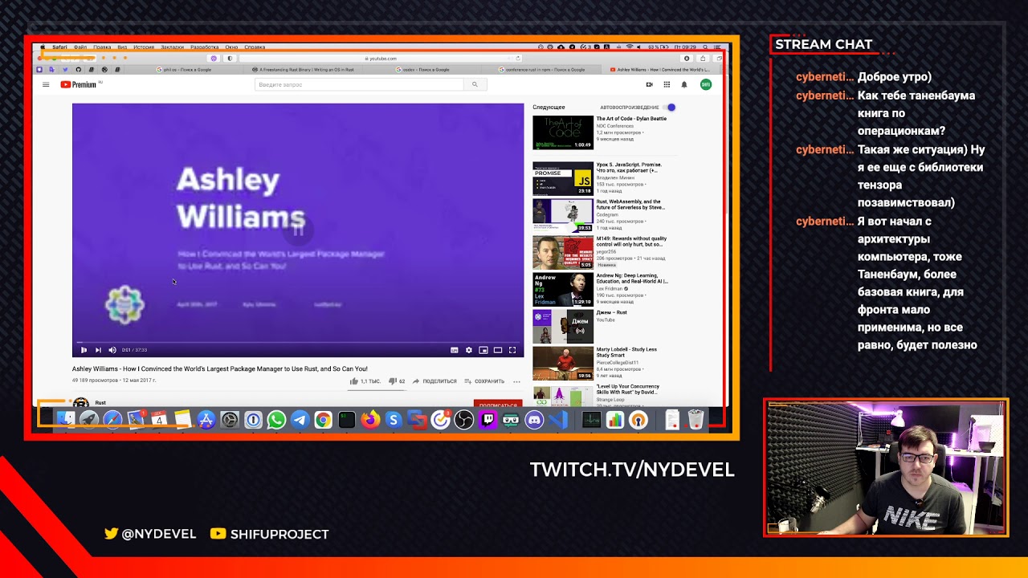The height and width of the screenshot is (578, 1028).
Task: Subscribe to the Rust channel
Action: [498, 405]
